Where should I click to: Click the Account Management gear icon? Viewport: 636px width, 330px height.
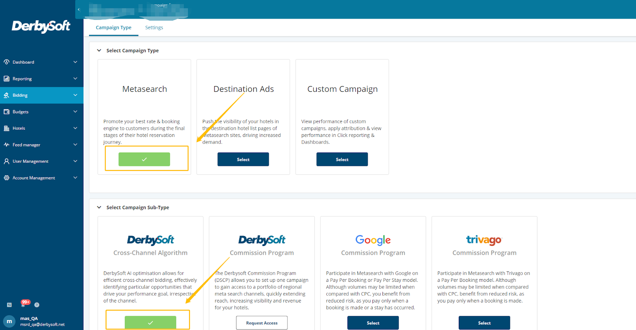pyautogui.click(x=6, y=178)
